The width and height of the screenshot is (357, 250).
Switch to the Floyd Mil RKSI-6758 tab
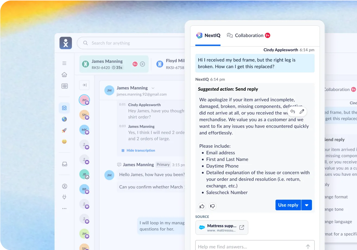[170, 64]
